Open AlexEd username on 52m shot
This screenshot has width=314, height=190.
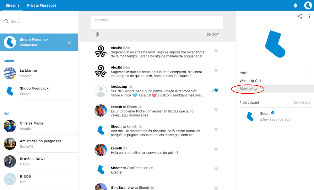116,48
